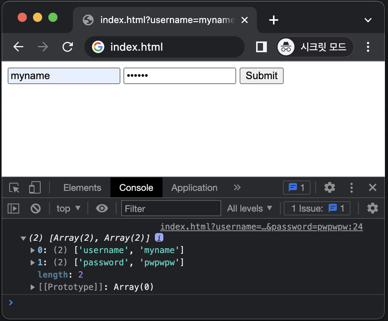Viewport: 388px width, 321px height.
Task: Expand entry 1 password array
Action: pyautogui.click(x=33, y=263)
